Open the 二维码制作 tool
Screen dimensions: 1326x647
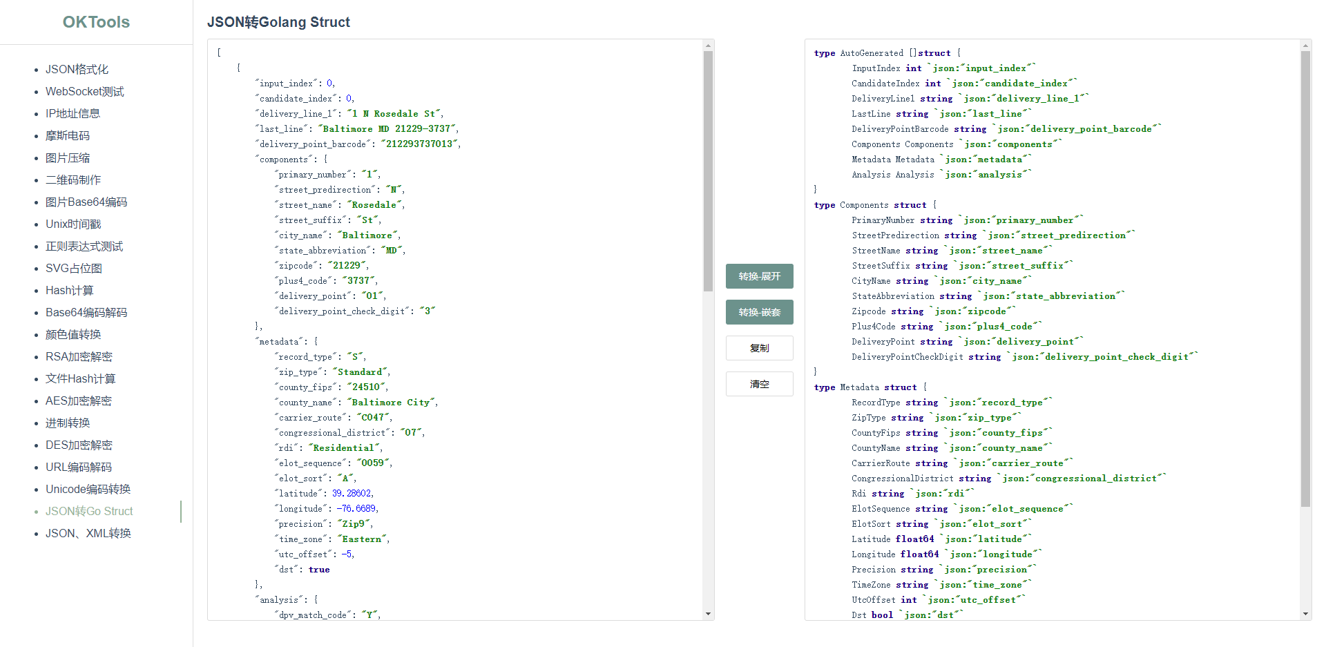click(73, 180)
